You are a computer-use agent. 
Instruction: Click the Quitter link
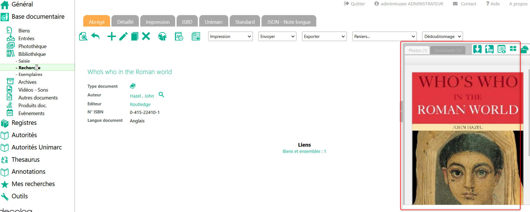click(x=355, y=4)
